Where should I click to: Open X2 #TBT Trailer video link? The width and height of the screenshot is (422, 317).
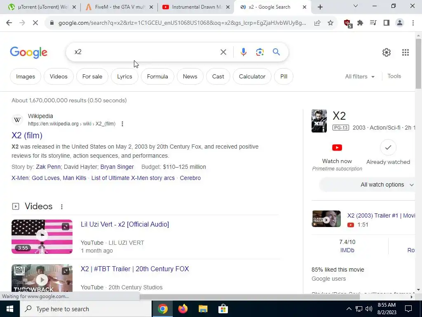click(x=135, y=269)
